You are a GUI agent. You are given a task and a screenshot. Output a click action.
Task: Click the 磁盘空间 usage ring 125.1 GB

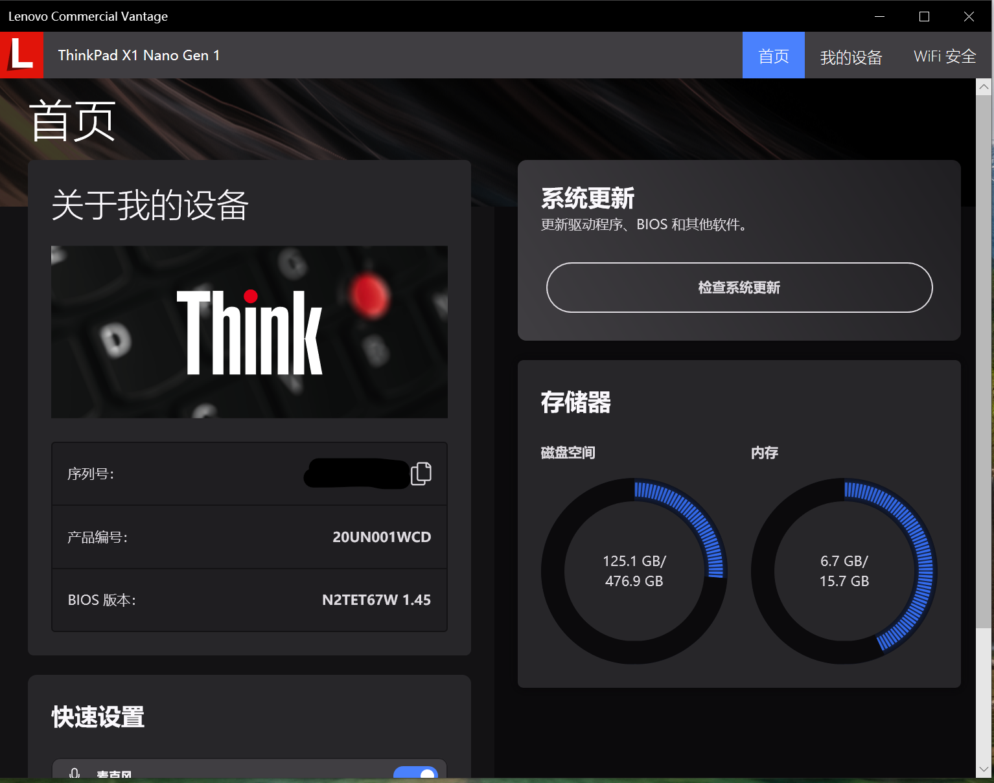point(634,571)
